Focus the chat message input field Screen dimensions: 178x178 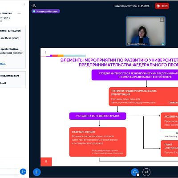coord(9,171)
